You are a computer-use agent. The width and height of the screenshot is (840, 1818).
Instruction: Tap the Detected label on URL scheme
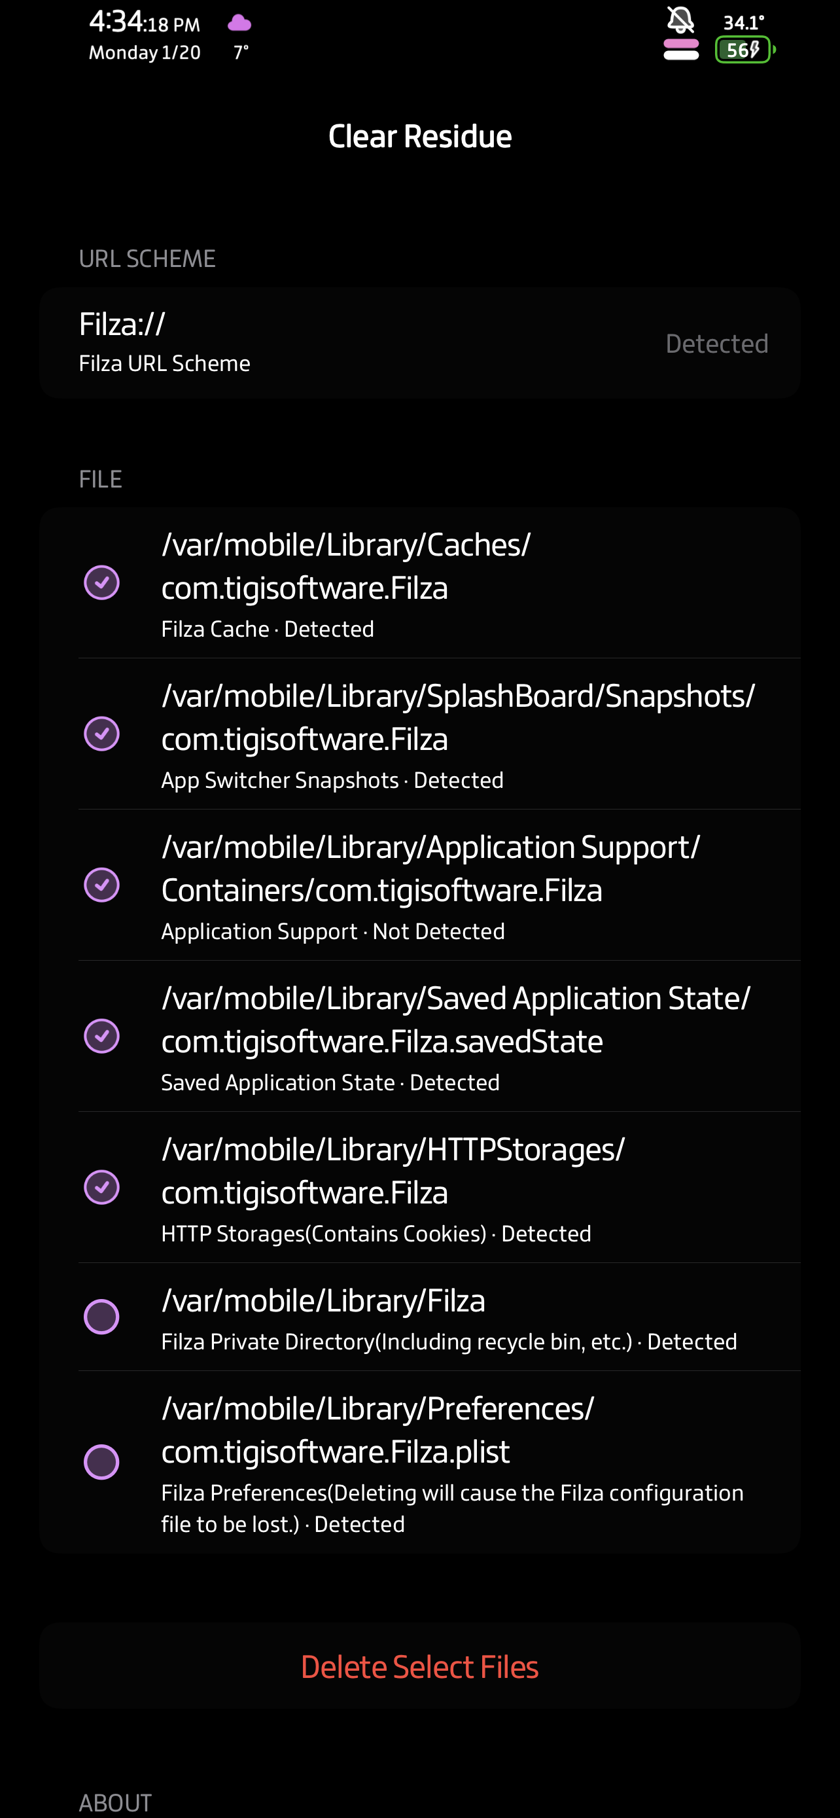point(716,343)
